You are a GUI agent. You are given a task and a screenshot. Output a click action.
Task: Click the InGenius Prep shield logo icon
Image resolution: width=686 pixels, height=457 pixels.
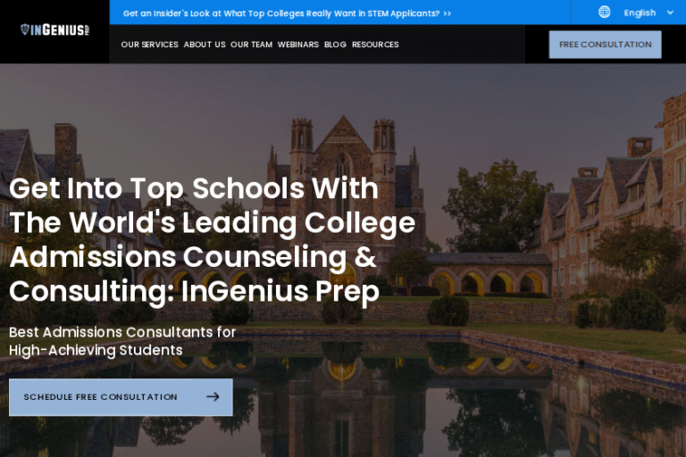pos(25,30)
